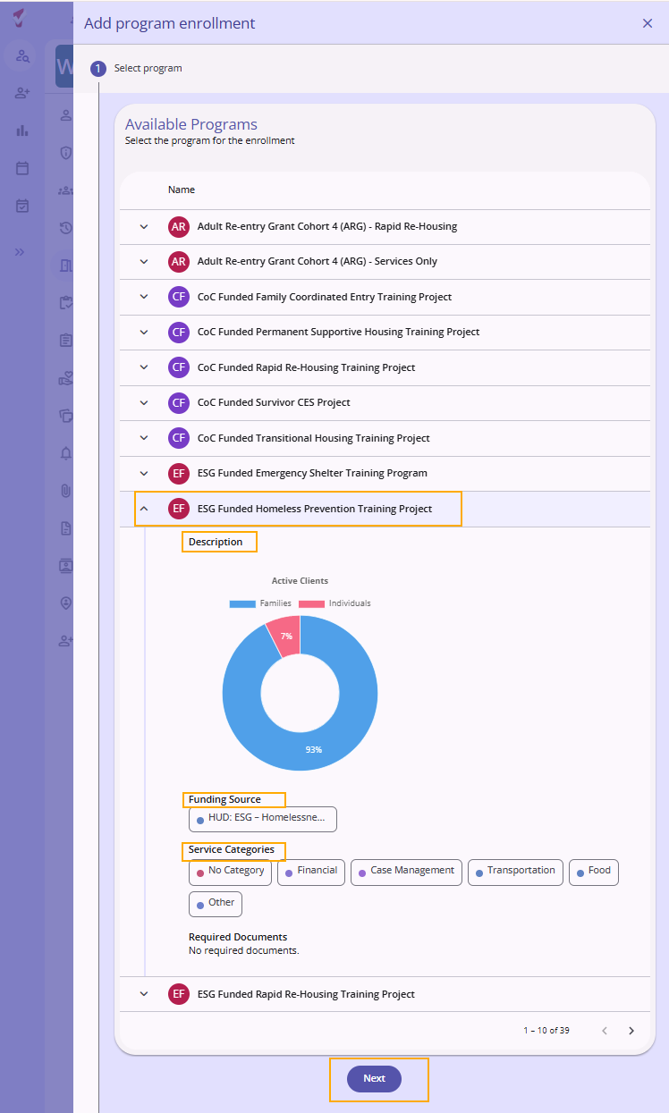Open the bar chart reports sidebar icon
669x1113 pixels.
(x=22, y=131)
